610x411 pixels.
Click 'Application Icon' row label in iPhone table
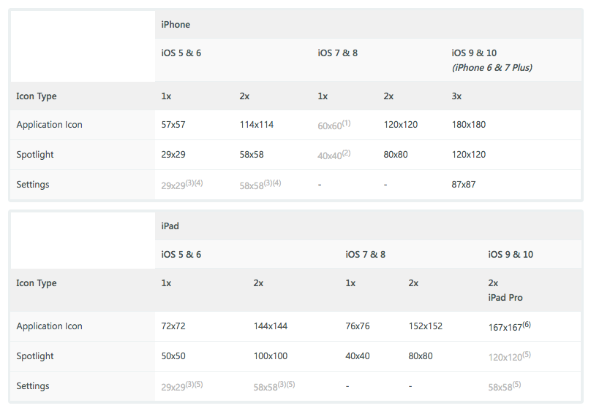pyautogui.click(x=50, y=125)
